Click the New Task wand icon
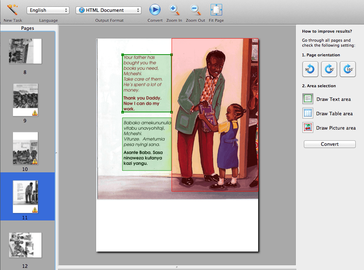 (x=12, y=10)
